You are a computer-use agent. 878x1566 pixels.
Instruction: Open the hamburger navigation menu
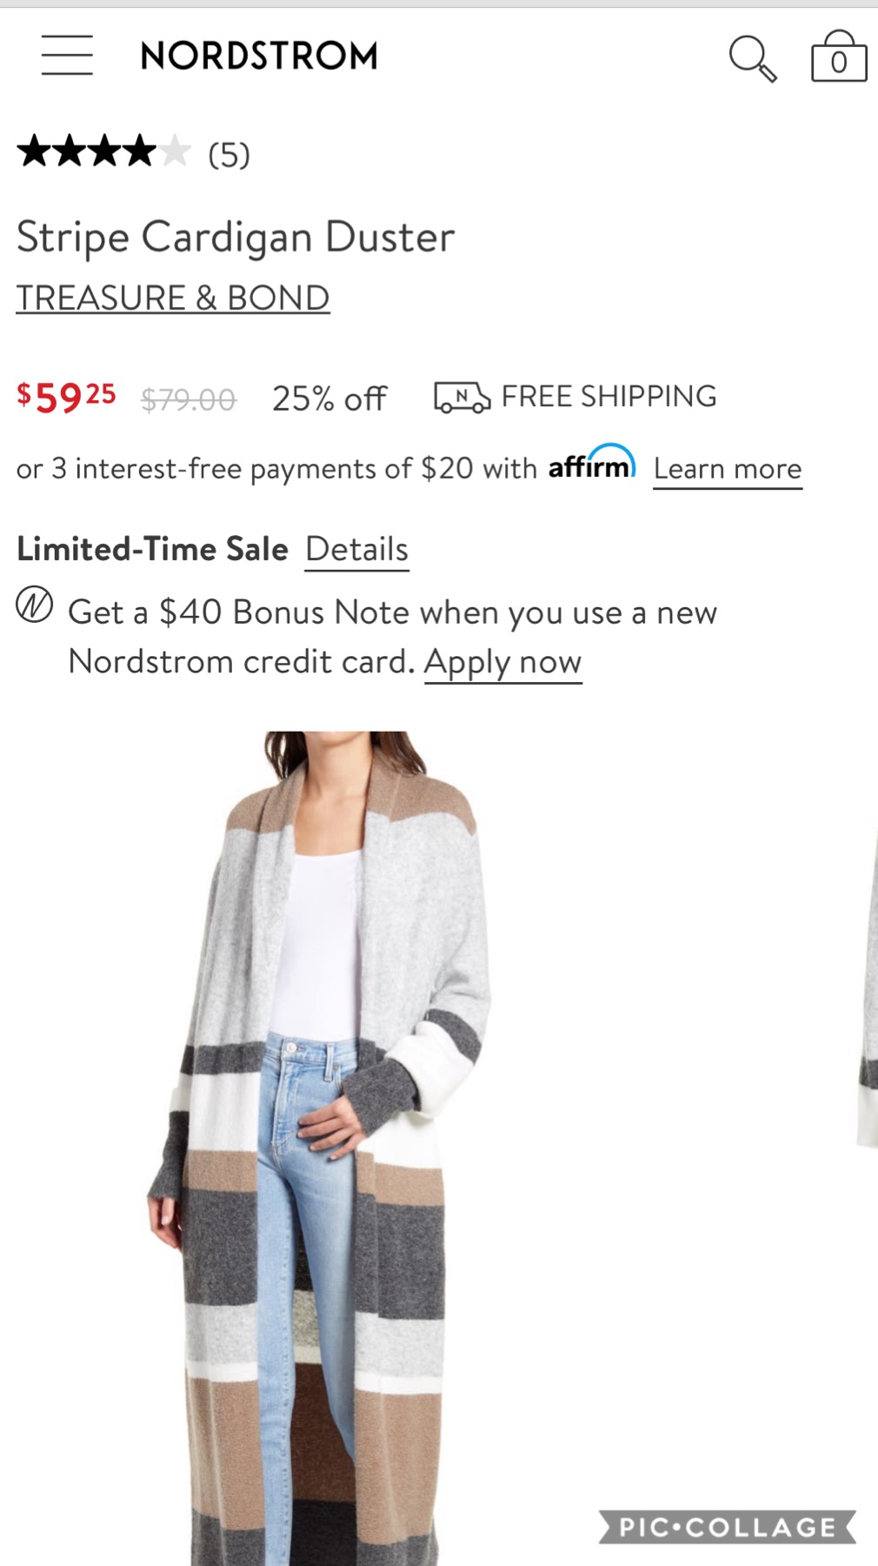coord(67,56)
